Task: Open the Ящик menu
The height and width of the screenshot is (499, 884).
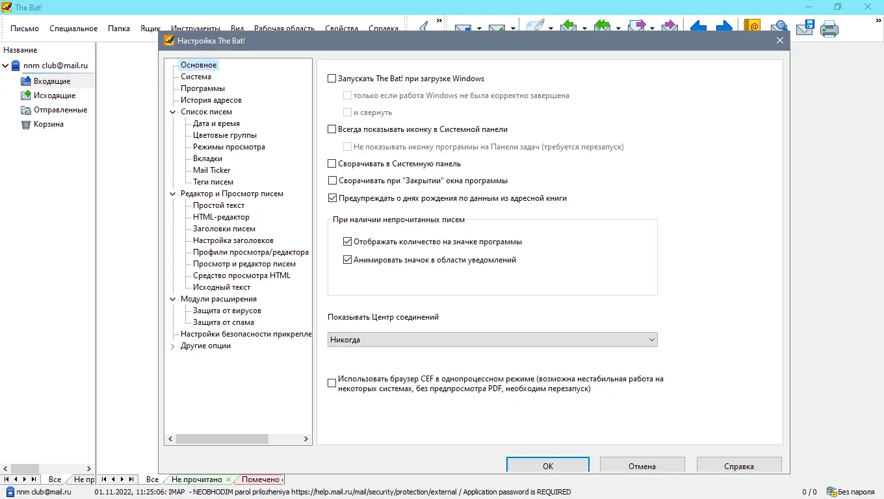Action: (150, 29)
